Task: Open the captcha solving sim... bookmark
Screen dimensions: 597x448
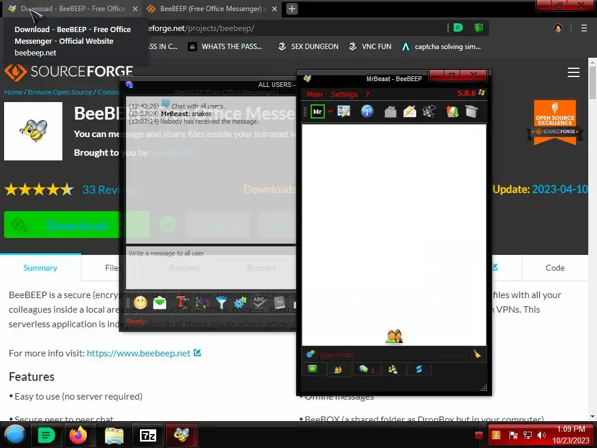Action: 441,47
